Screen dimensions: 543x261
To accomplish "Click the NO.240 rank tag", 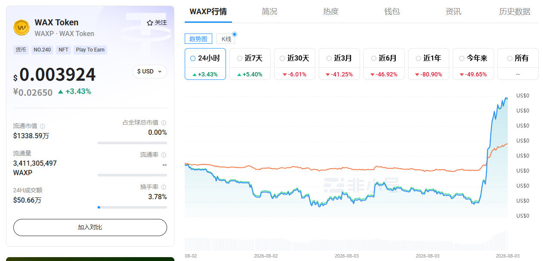I will tap(42, 50).
